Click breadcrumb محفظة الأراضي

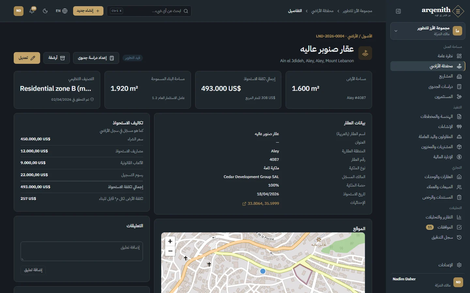click(322, 11)
